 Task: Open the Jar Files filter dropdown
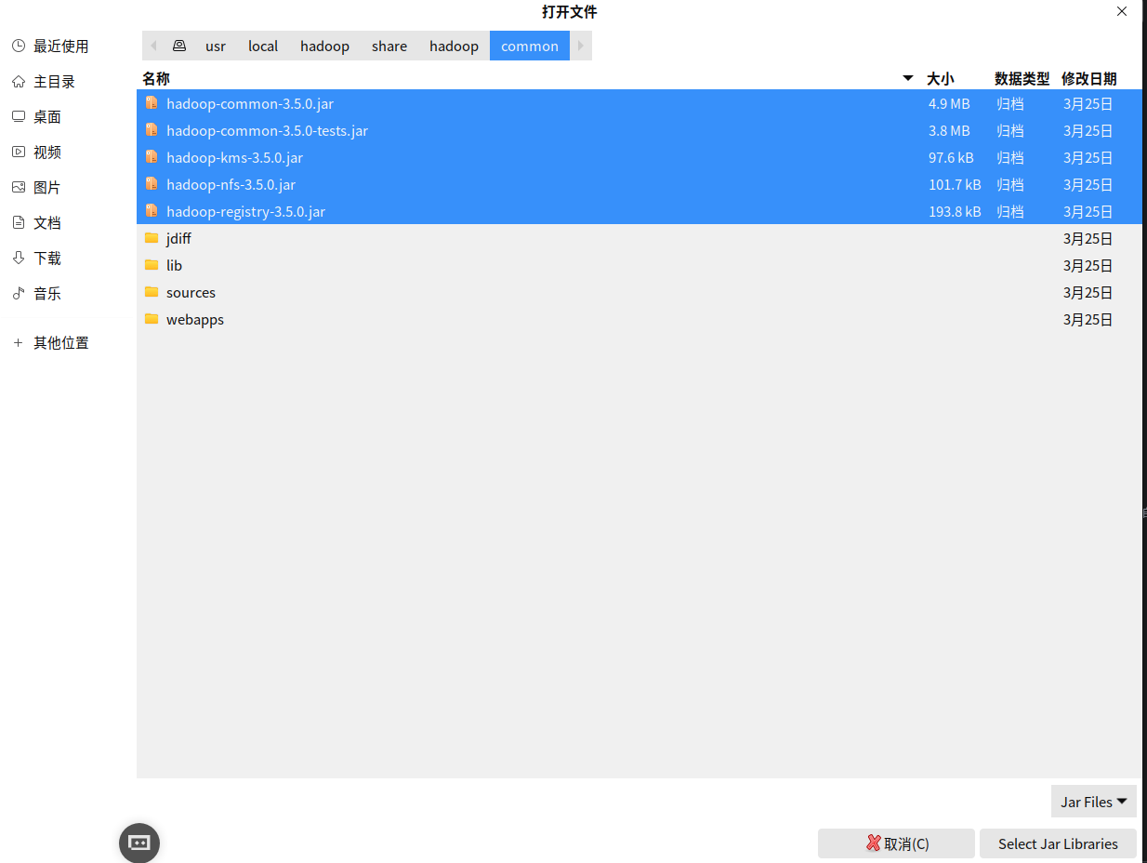(1093, 802)
